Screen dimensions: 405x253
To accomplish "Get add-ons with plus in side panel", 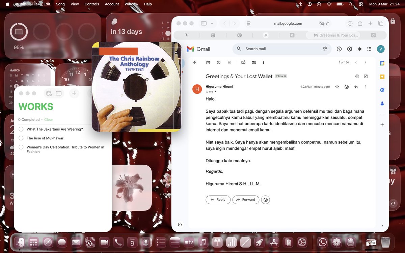I will (382, 125).
